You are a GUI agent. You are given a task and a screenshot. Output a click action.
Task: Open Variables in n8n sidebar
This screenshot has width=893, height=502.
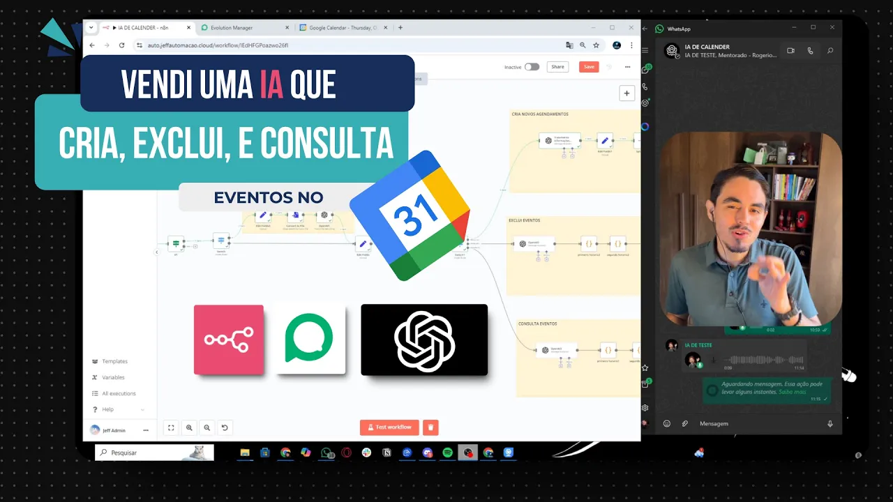point(113,377)
